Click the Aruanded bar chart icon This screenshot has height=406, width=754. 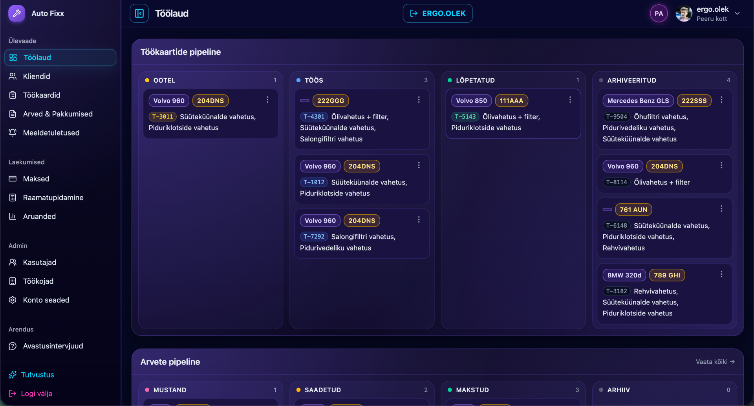coord(13,216)
